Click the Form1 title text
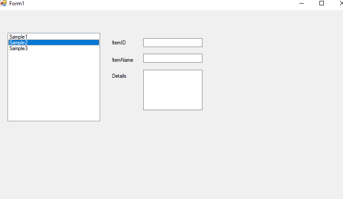This screenshot has height=199, width=343. click(16, 4)
